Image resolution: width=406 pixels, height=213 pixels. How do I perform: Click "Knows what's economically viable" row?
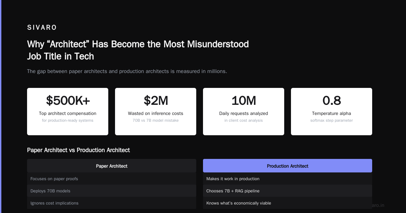point(288,203)
